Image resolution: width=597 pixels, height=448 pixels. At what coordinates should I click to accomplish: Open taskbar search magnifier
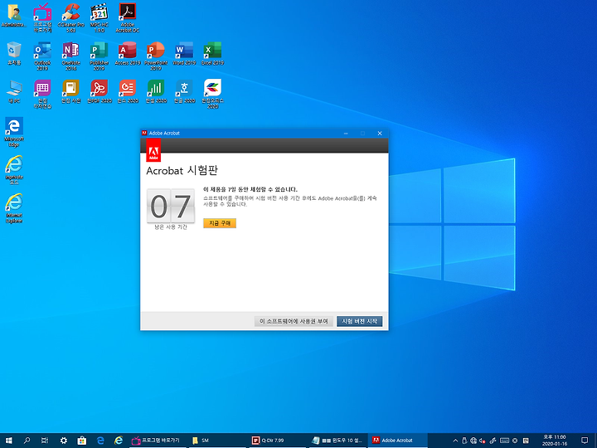pyautogui.click(x=27, y=441)
